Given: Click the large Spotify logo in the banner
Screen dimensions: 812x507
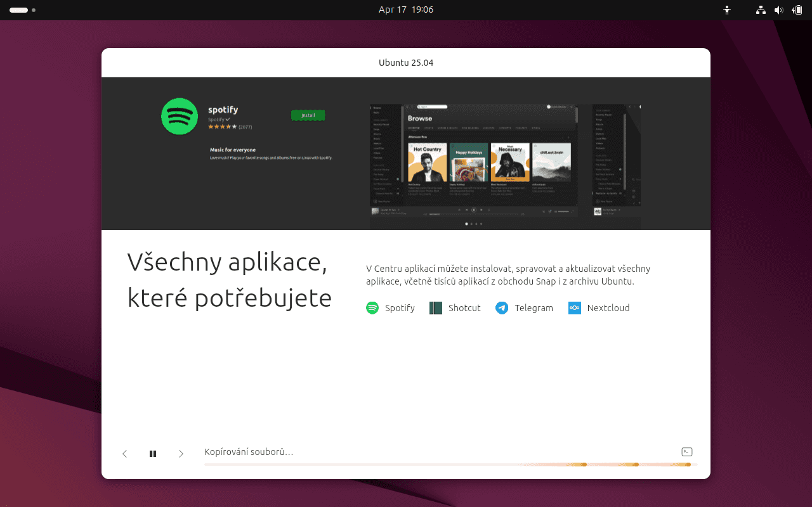Looking at the screenshot, I should pyautogui.click(x=180, y=117).
